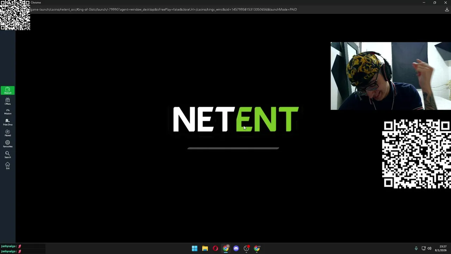Open the Prize Drop icon
This screenshot has width=451, height=254.
click(x=7, y=122)
